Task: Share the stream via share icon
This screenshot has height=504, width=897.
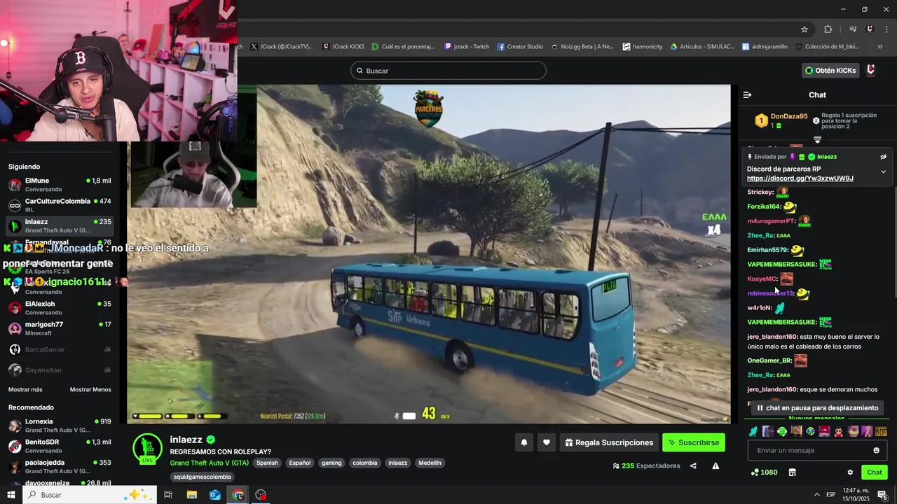Action: click(693, 465)
